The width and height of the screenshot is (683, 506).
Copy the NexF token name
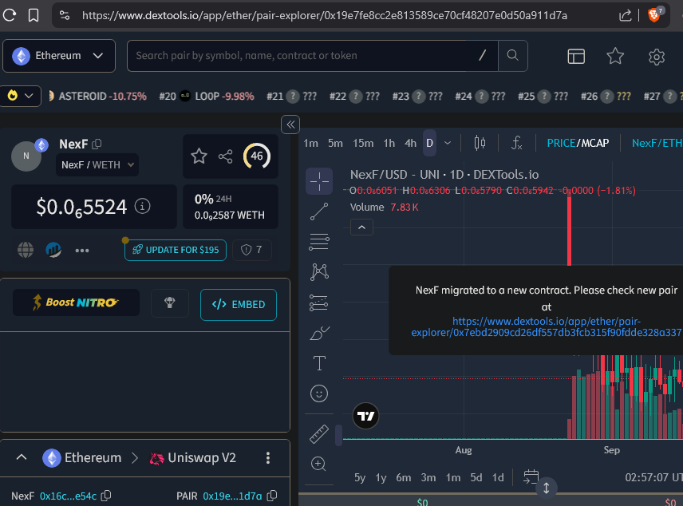pyautogui.click(x=97, y=144)
